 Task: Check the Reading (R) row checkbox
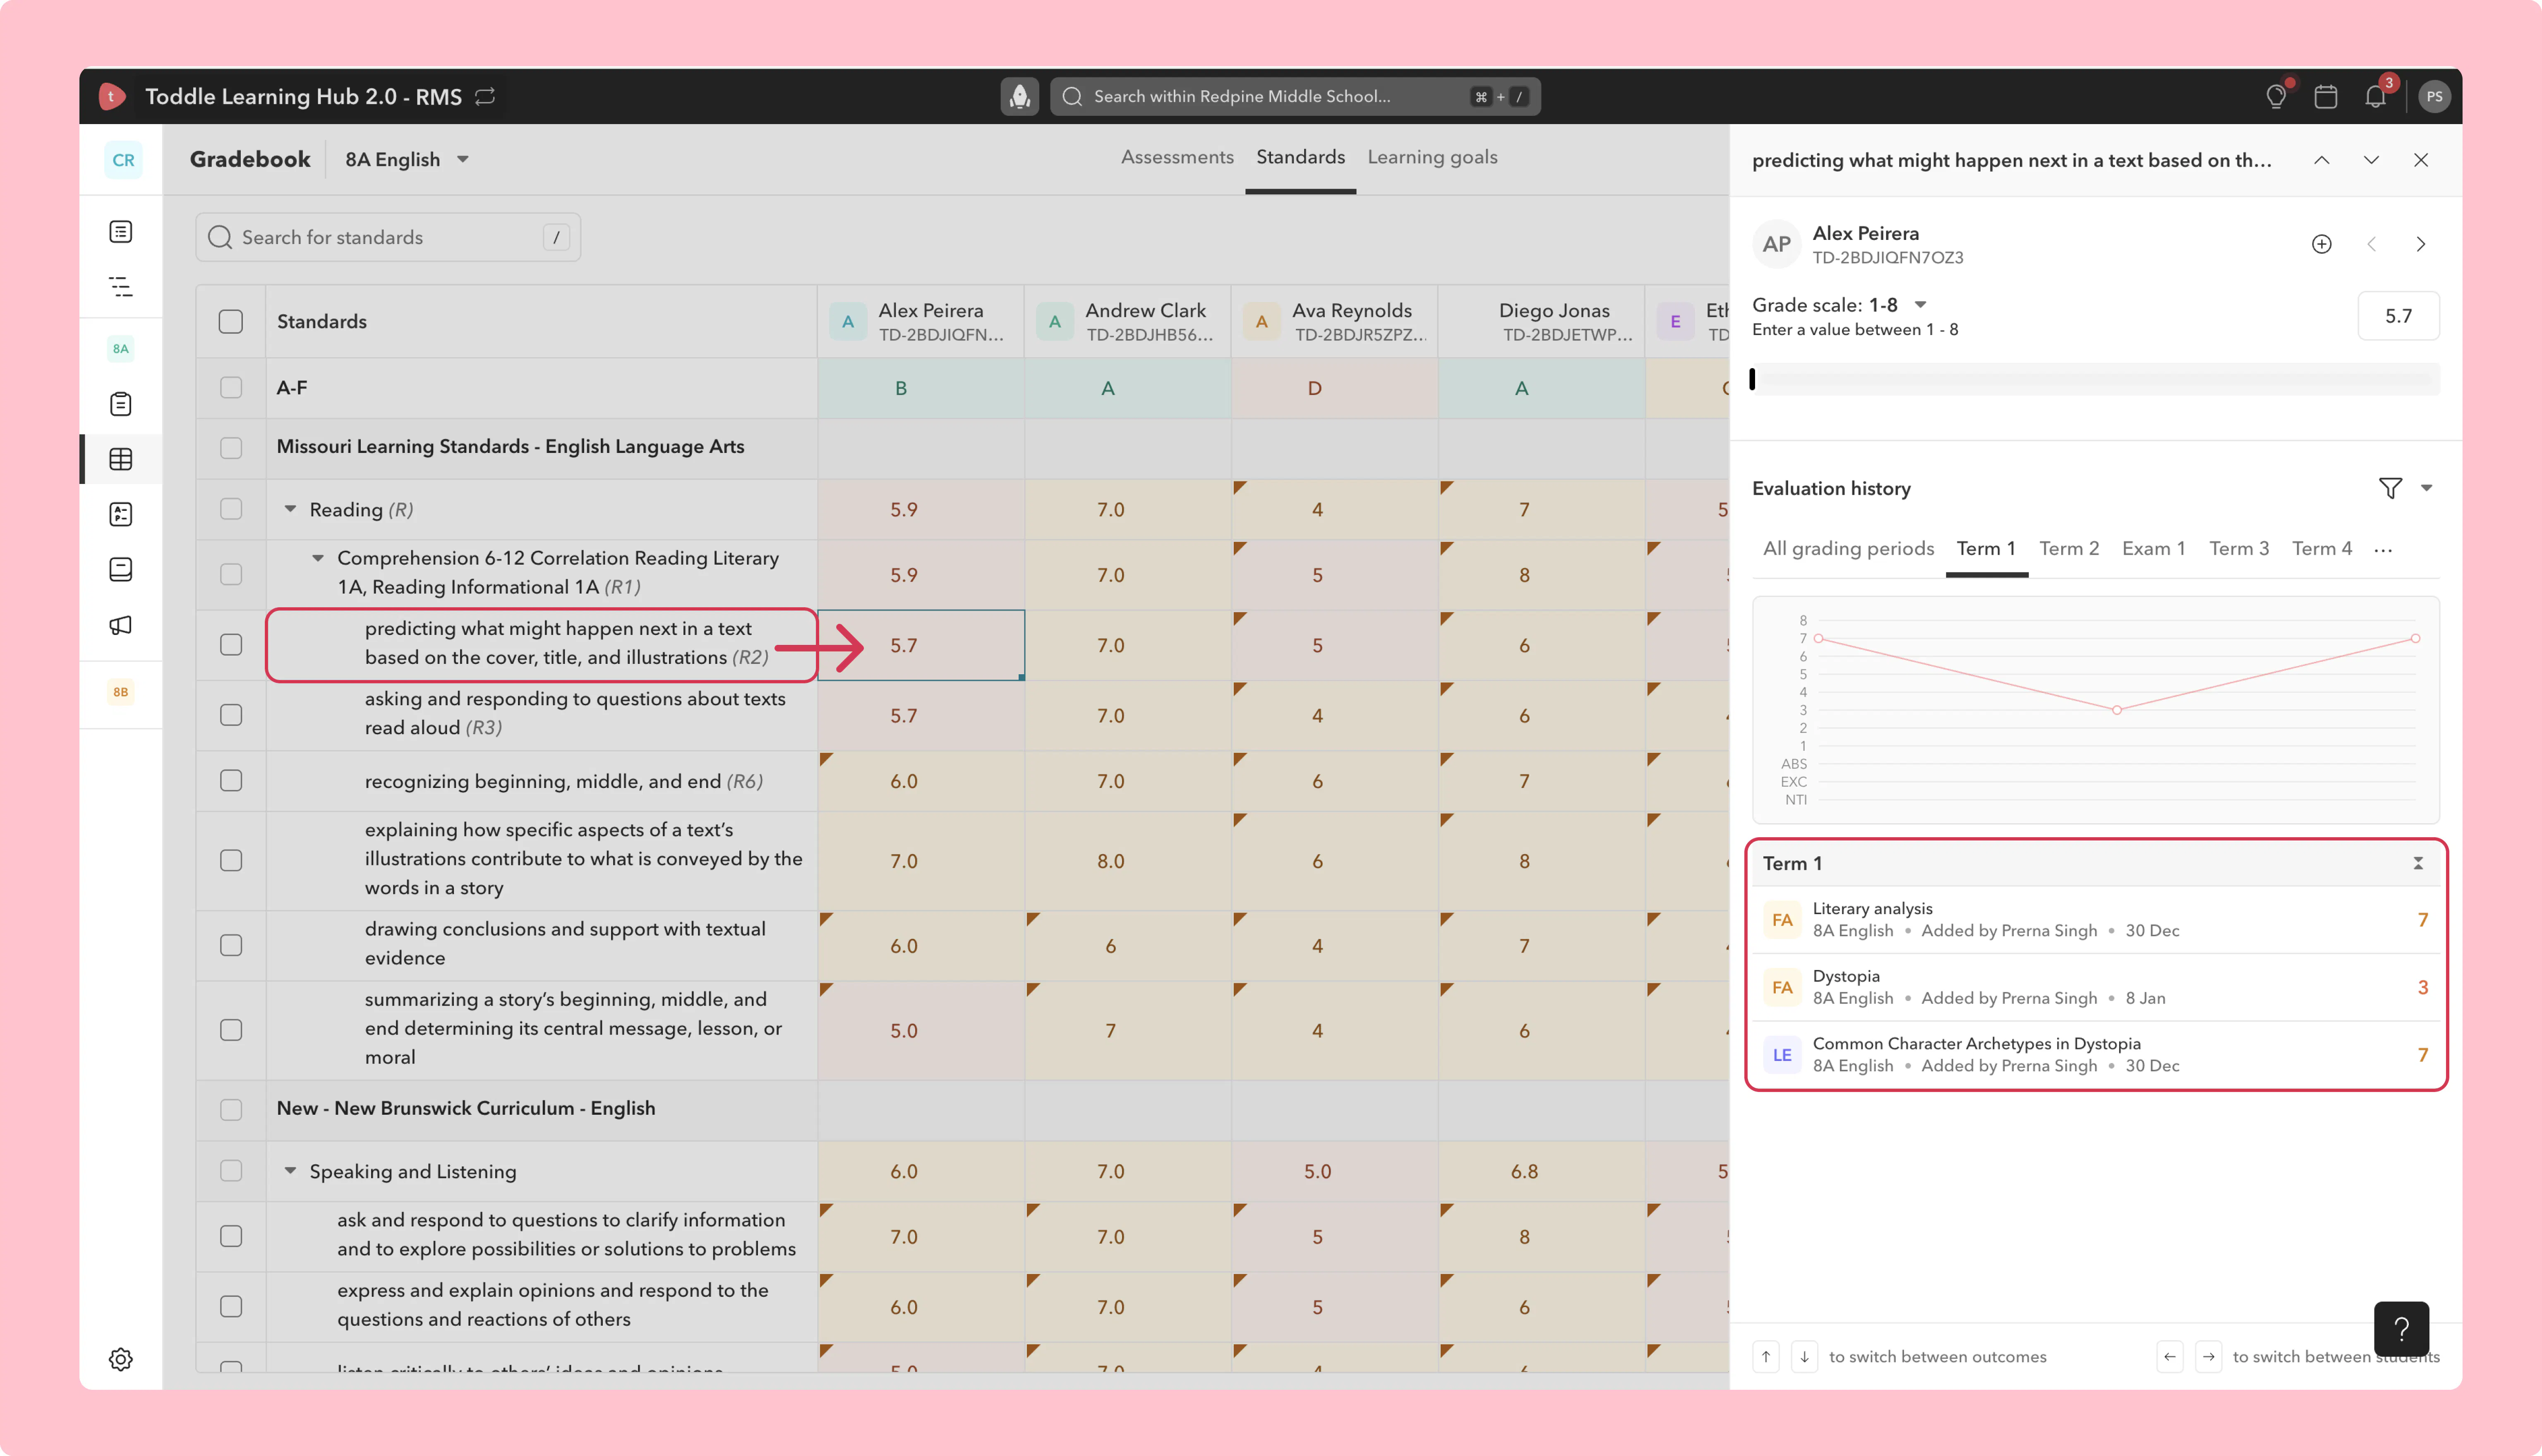tap(231, 509)
